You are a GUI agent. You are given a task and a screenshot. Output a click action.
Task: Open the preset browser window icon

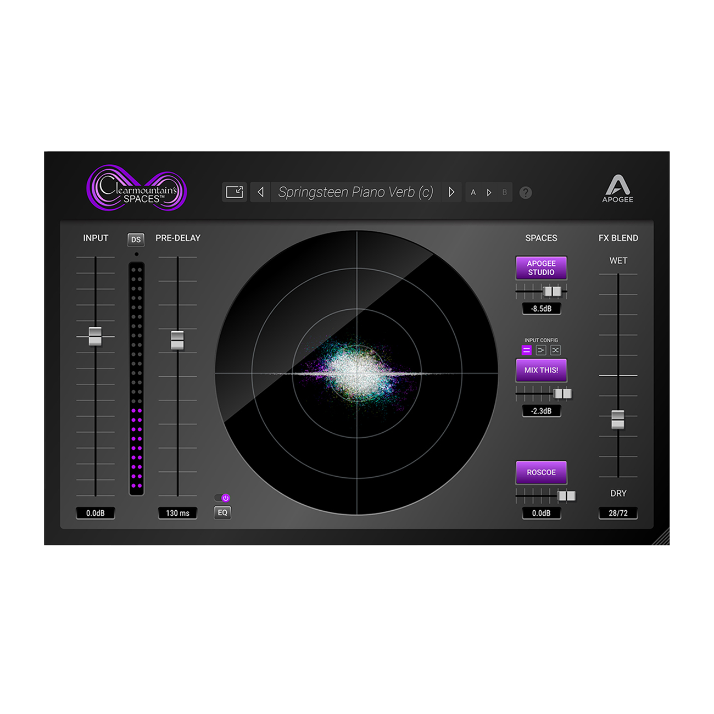click(x=235, y=192)
